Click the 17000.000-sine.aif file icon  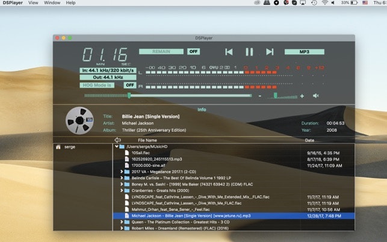(x=127, y=166)
